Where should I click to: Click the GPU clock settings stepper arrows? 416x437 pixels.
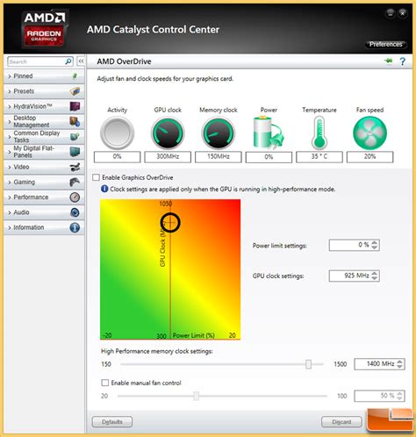pos(375,276)
